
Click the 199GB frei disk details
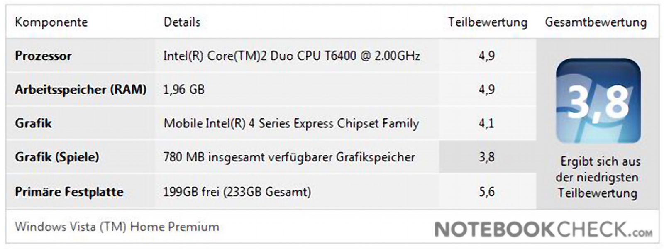pyautogui.click(x=237, y=192)
